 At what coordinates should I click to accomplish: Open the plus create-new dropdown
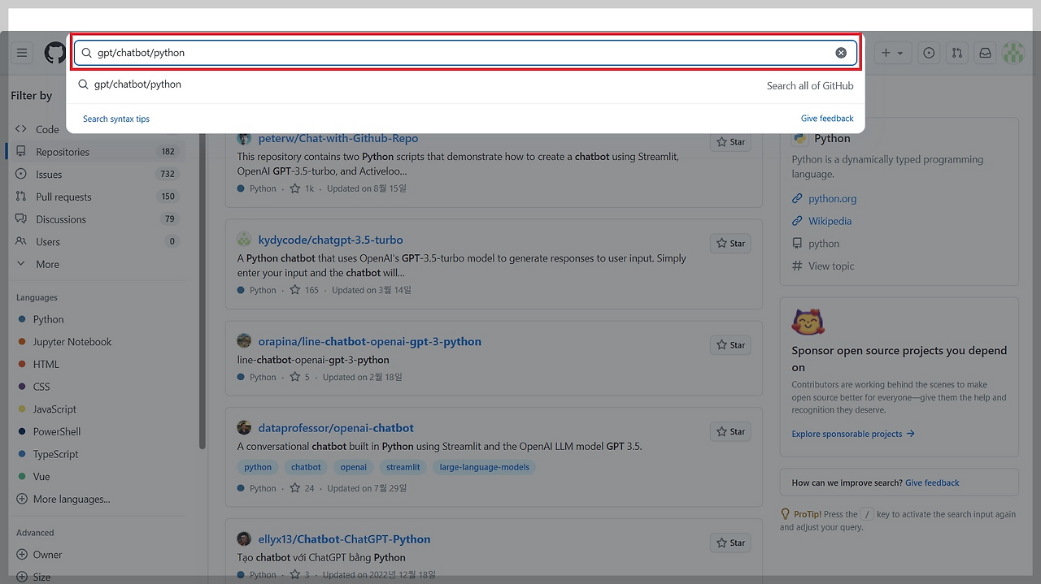coord(892,52)
